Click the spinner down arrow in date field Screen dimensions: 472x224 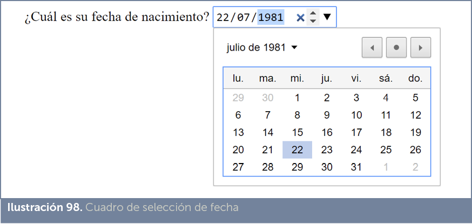tap(313, 21)
